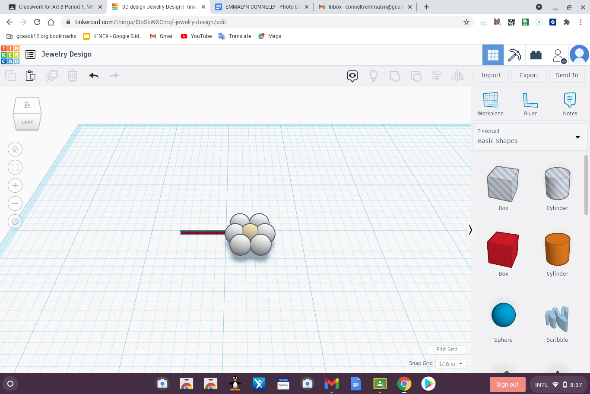Select the Ruler tool

(x=530, y=104)
